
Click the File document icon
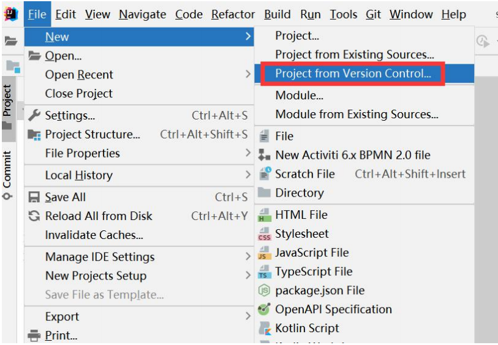[x=264, y=136]
